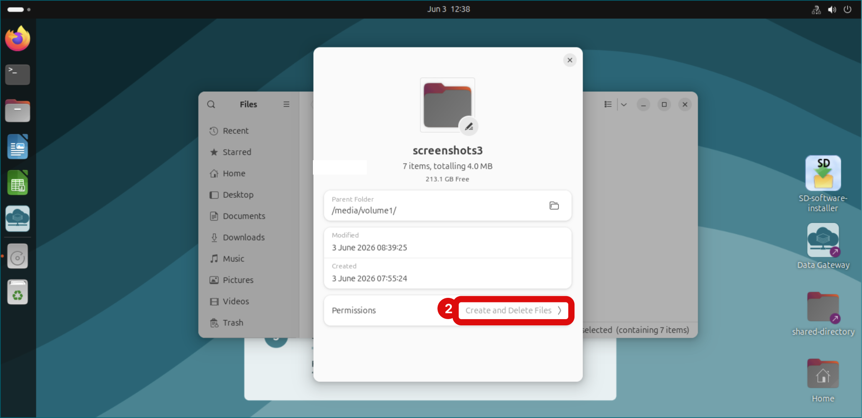Screen dimensions: 862x418
Task: Go to Home in Files sidebar
Action: click(x=249, y=174)
